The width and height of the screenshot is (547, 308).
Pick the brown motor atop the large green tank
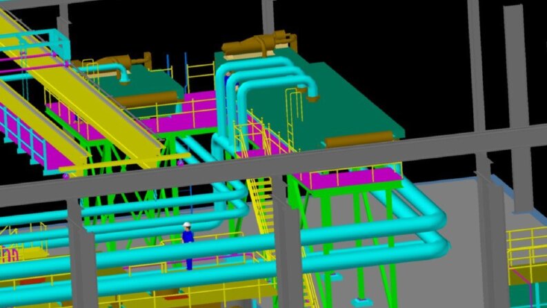click(259, 44)
